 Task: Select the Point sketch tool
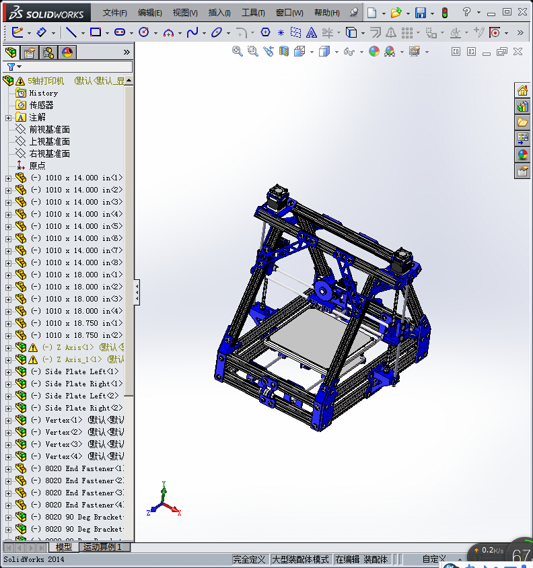pyautogui.click(x=281, y=33)
